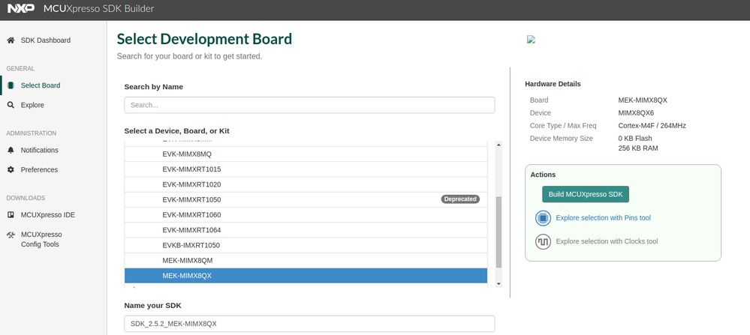
Task: Click the broken board image placeholder
Action: tap(531, 40)
